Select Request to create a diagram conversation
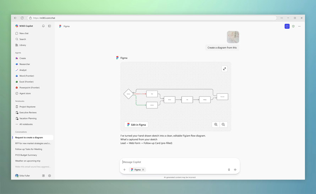Image resolution: width=316 pixels, height=194 pixels. (33, 138)
